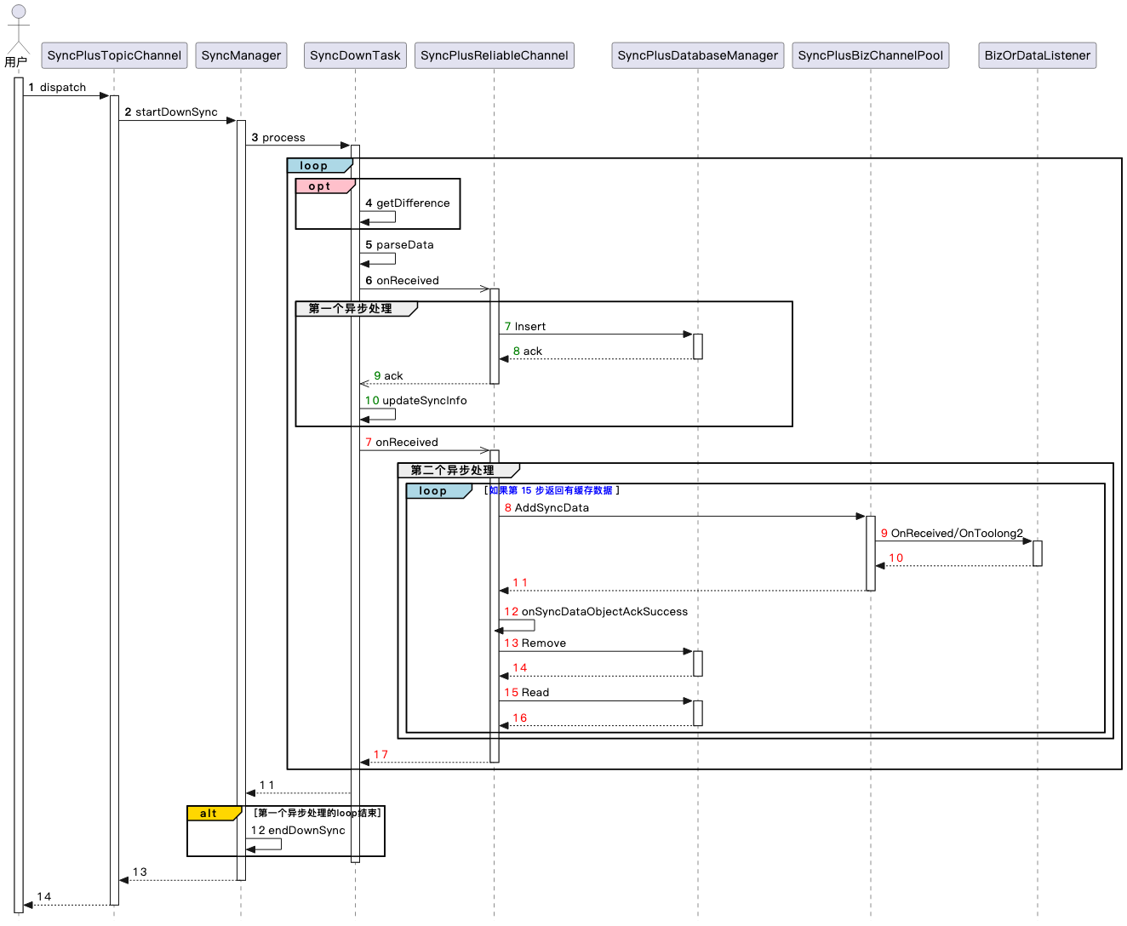The image size is (1127, 926).
Task: Click the "4 getDifference" self-message label
Action: [x=408, y=203]
